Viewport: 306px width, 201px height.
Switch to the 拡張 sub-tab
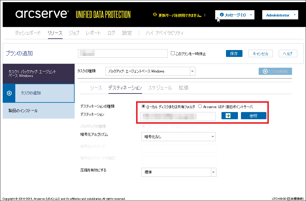click(184, 88)
